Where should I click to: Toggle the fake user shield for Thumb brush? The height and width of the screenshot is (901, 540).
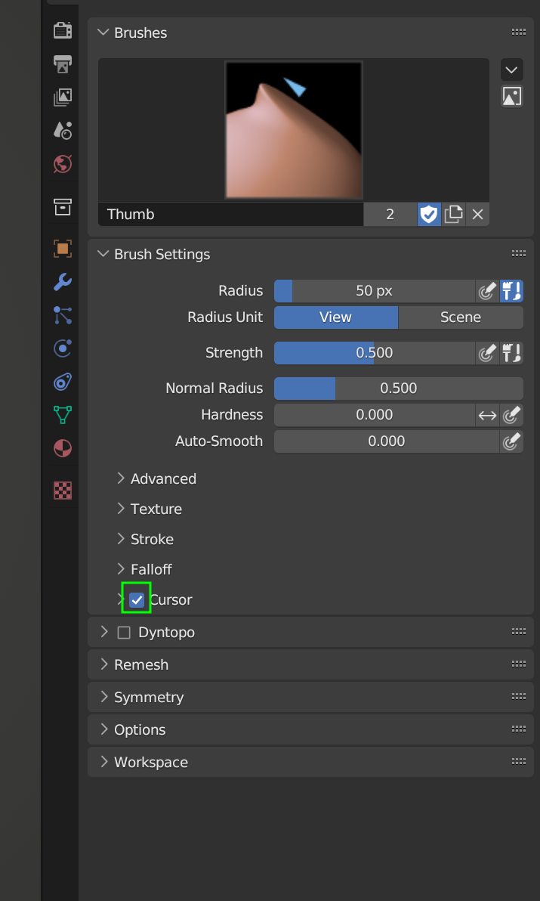[428, 214]
